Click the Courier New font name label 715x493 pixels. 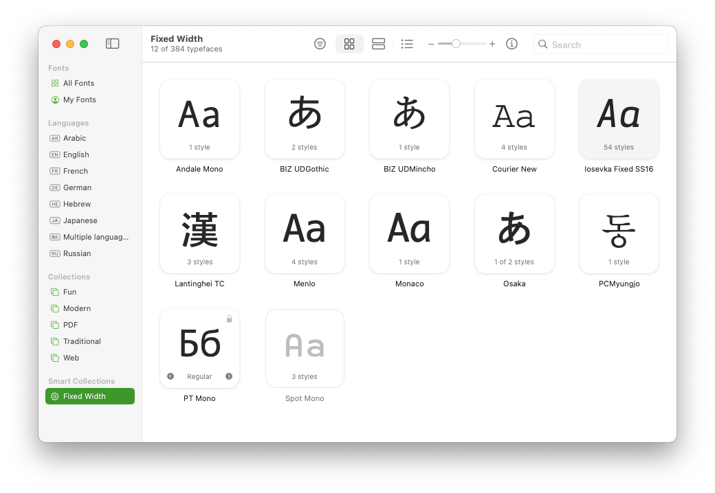click(514, 169)
